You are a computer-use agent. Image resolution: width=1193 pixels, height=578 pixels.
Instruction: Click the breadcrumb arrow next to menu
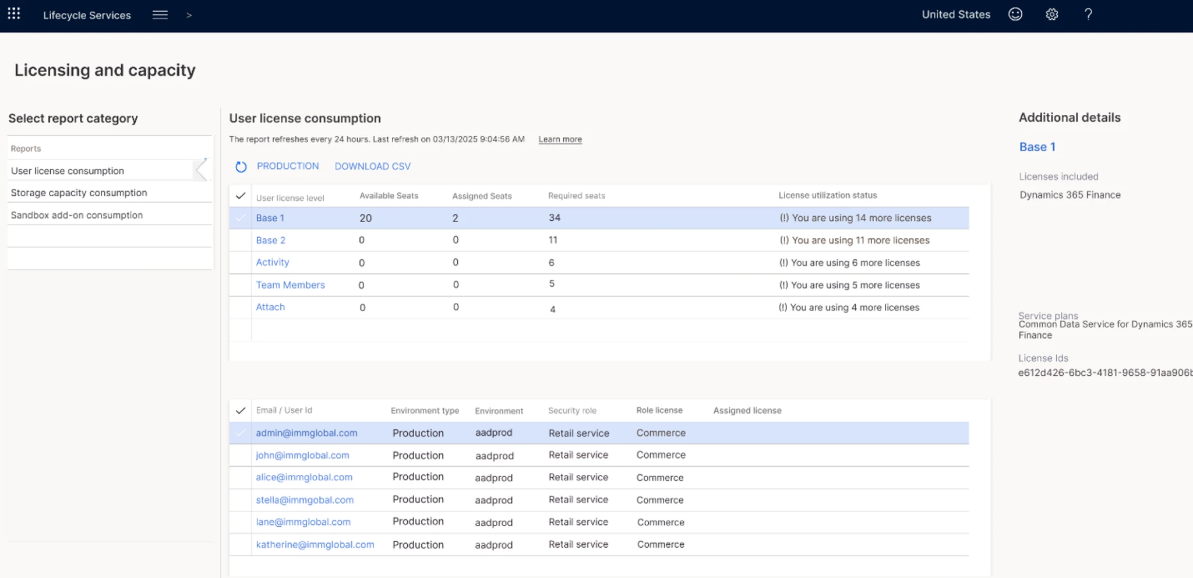tap(189, 16)
